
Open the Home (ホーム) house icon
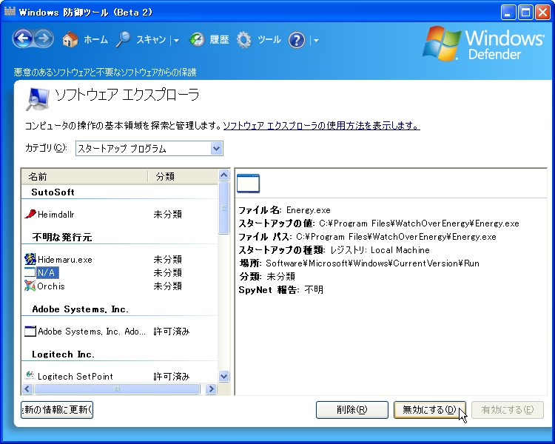(x=70, y=39)
